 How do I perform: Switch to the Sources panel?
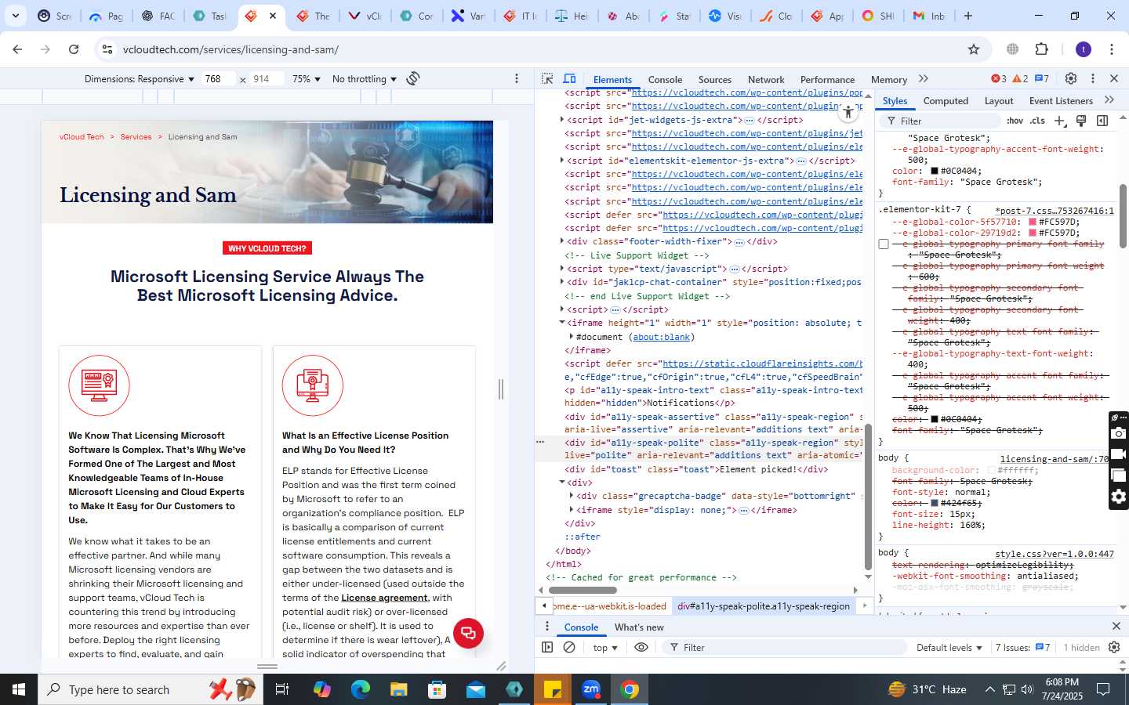coord(715,79)
